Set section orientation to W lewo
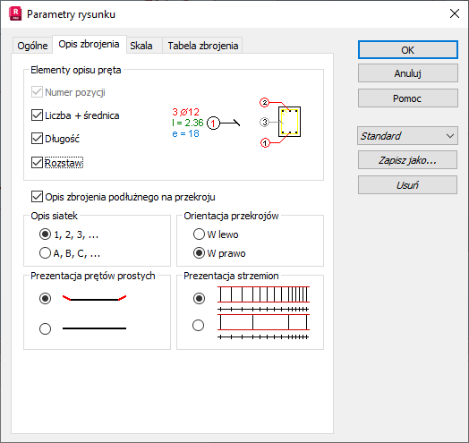The height and width of the screenshot is (443, 469). pyautogui.click(x=199, y=234)
